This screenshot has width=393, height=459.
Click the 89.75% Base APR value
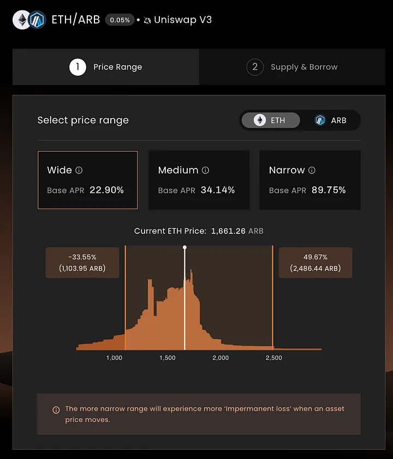(329, 190)
